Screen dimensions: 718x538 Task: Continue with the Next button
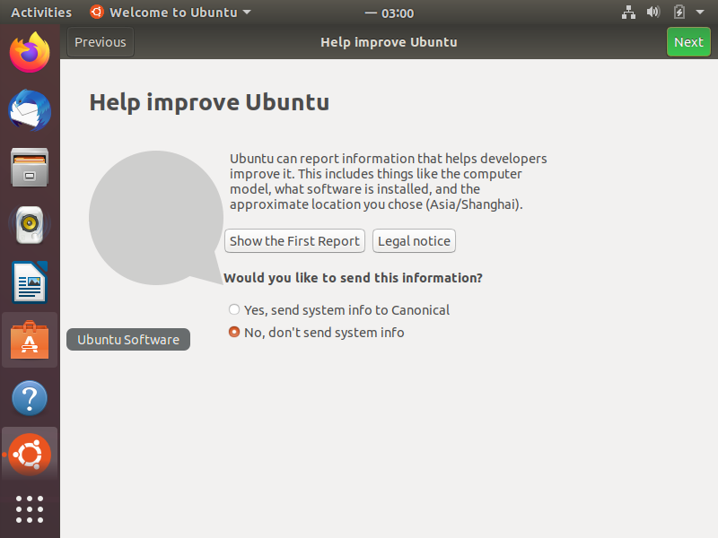(x=688, y=42)
